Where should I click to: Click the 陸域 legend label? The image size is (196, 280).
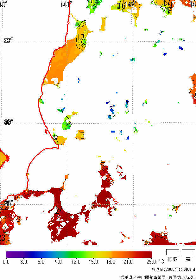click(x=173, y=259)
